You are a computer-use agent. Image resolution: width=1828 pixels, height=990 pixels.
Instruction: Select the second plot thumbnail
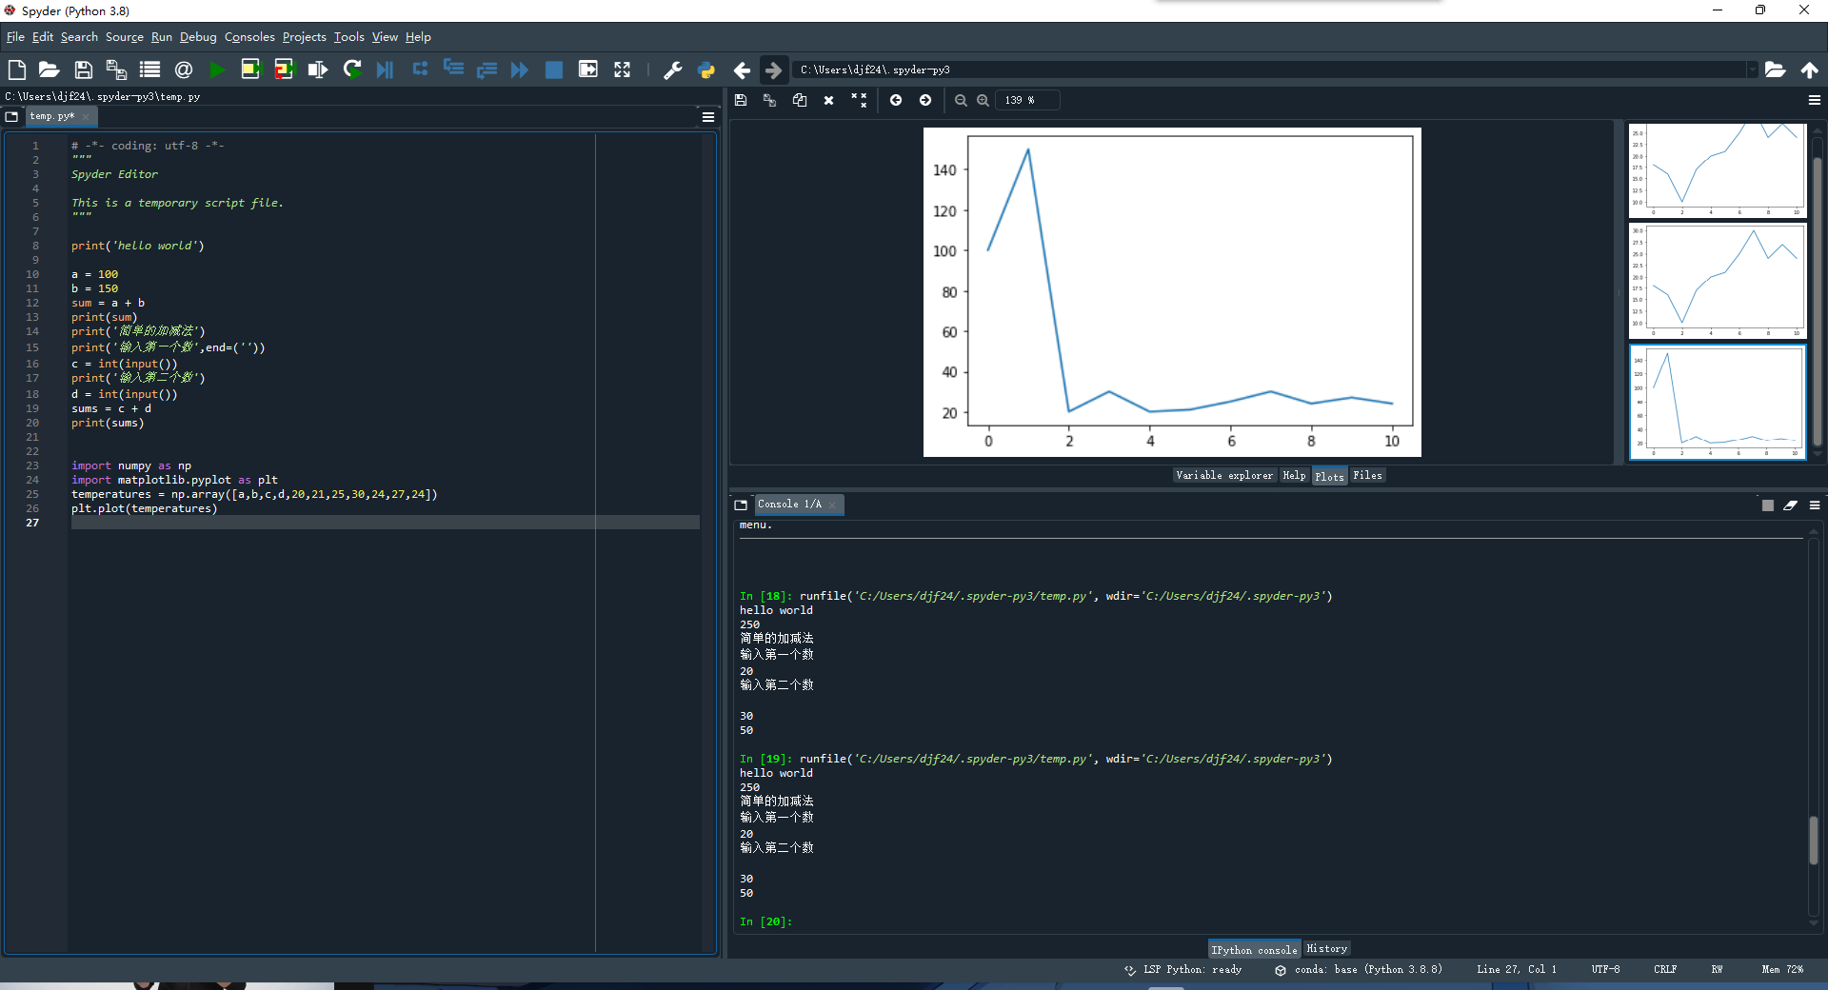[x=1718, y=282]
